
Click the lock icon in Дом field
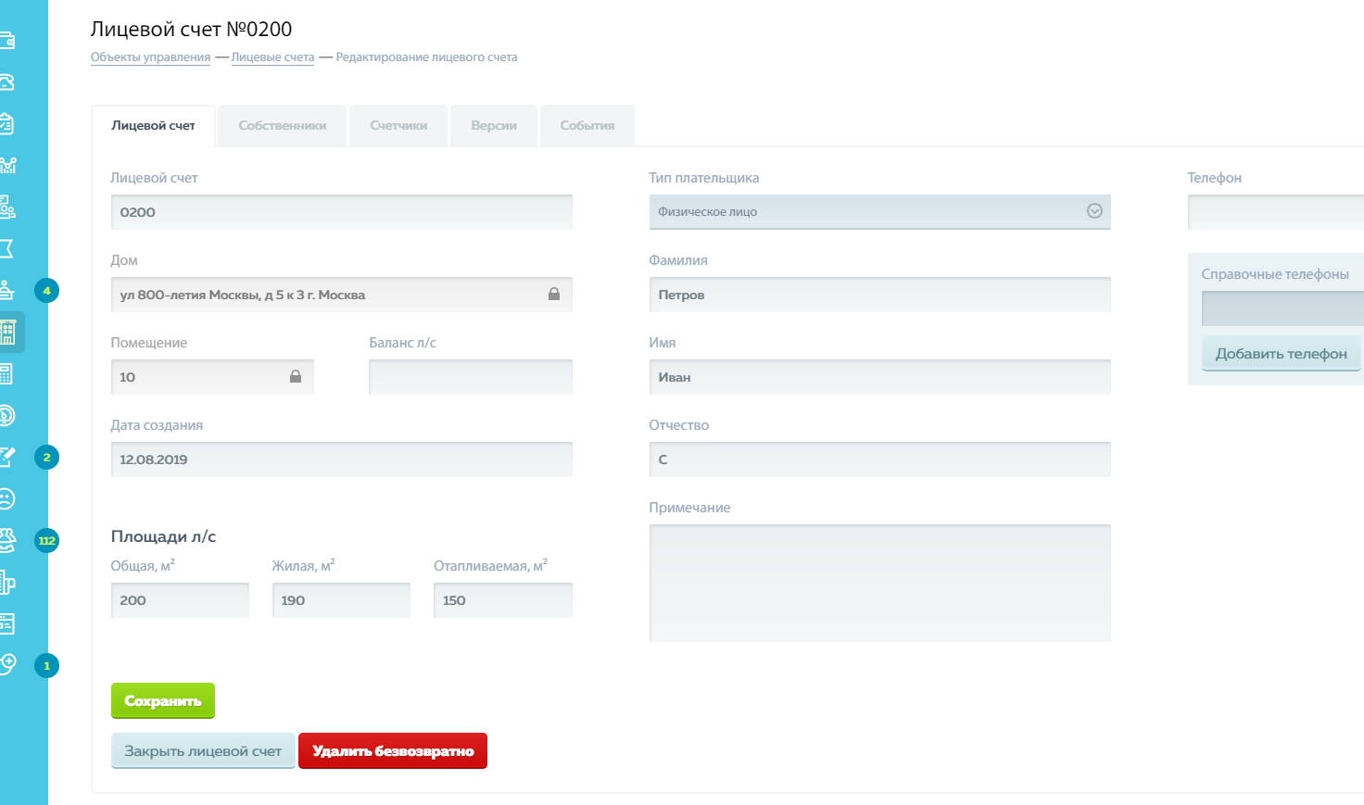point(553,295)
